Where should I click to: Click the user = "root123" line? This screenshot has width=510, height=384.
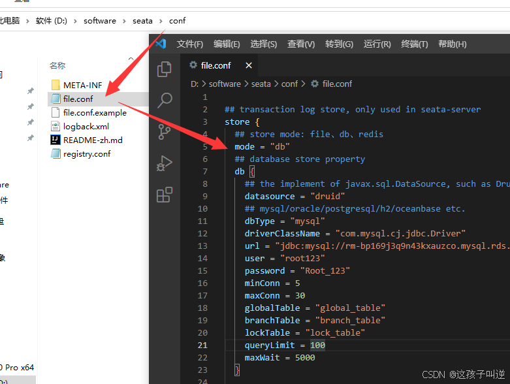[x=285, y=259]
